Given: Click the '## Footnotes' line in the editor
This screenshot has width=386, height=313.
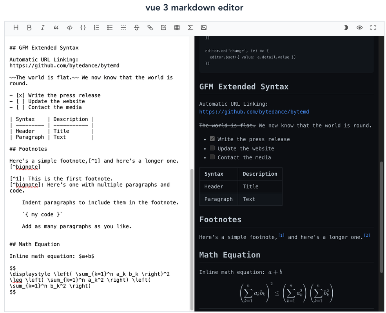Looking at the screenshot, I should [x=28, y=149].
